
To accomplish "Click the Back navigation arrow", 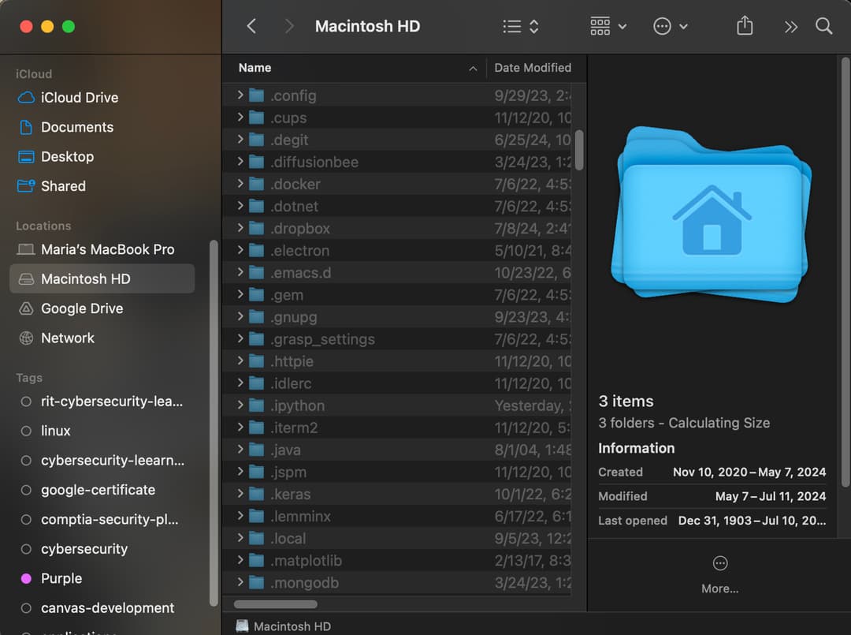I will pyautogui.click(x=251, y=26).
